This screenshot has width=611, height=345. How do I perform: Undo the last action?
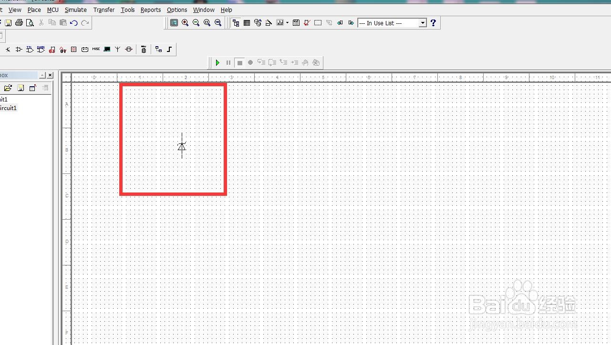(x=74, y=23)
